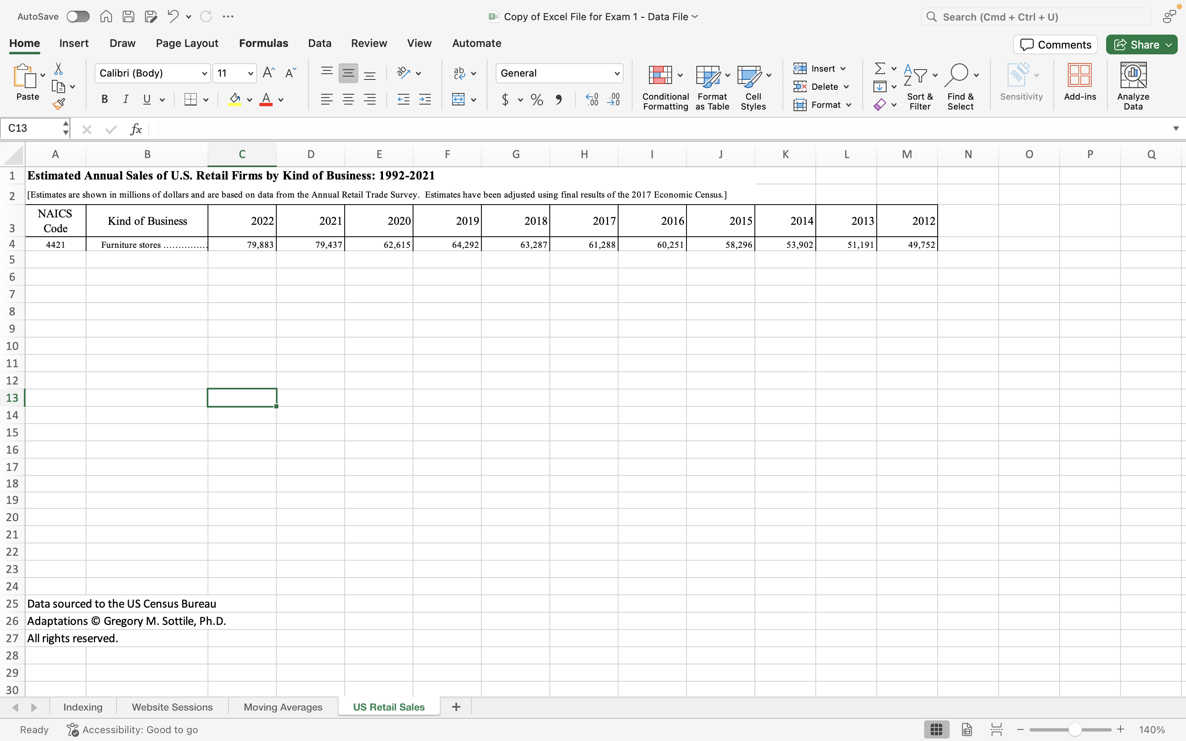Click the Decrease Indent icon
This screenshot has height=741, width=1186.
tap(403, 99)
